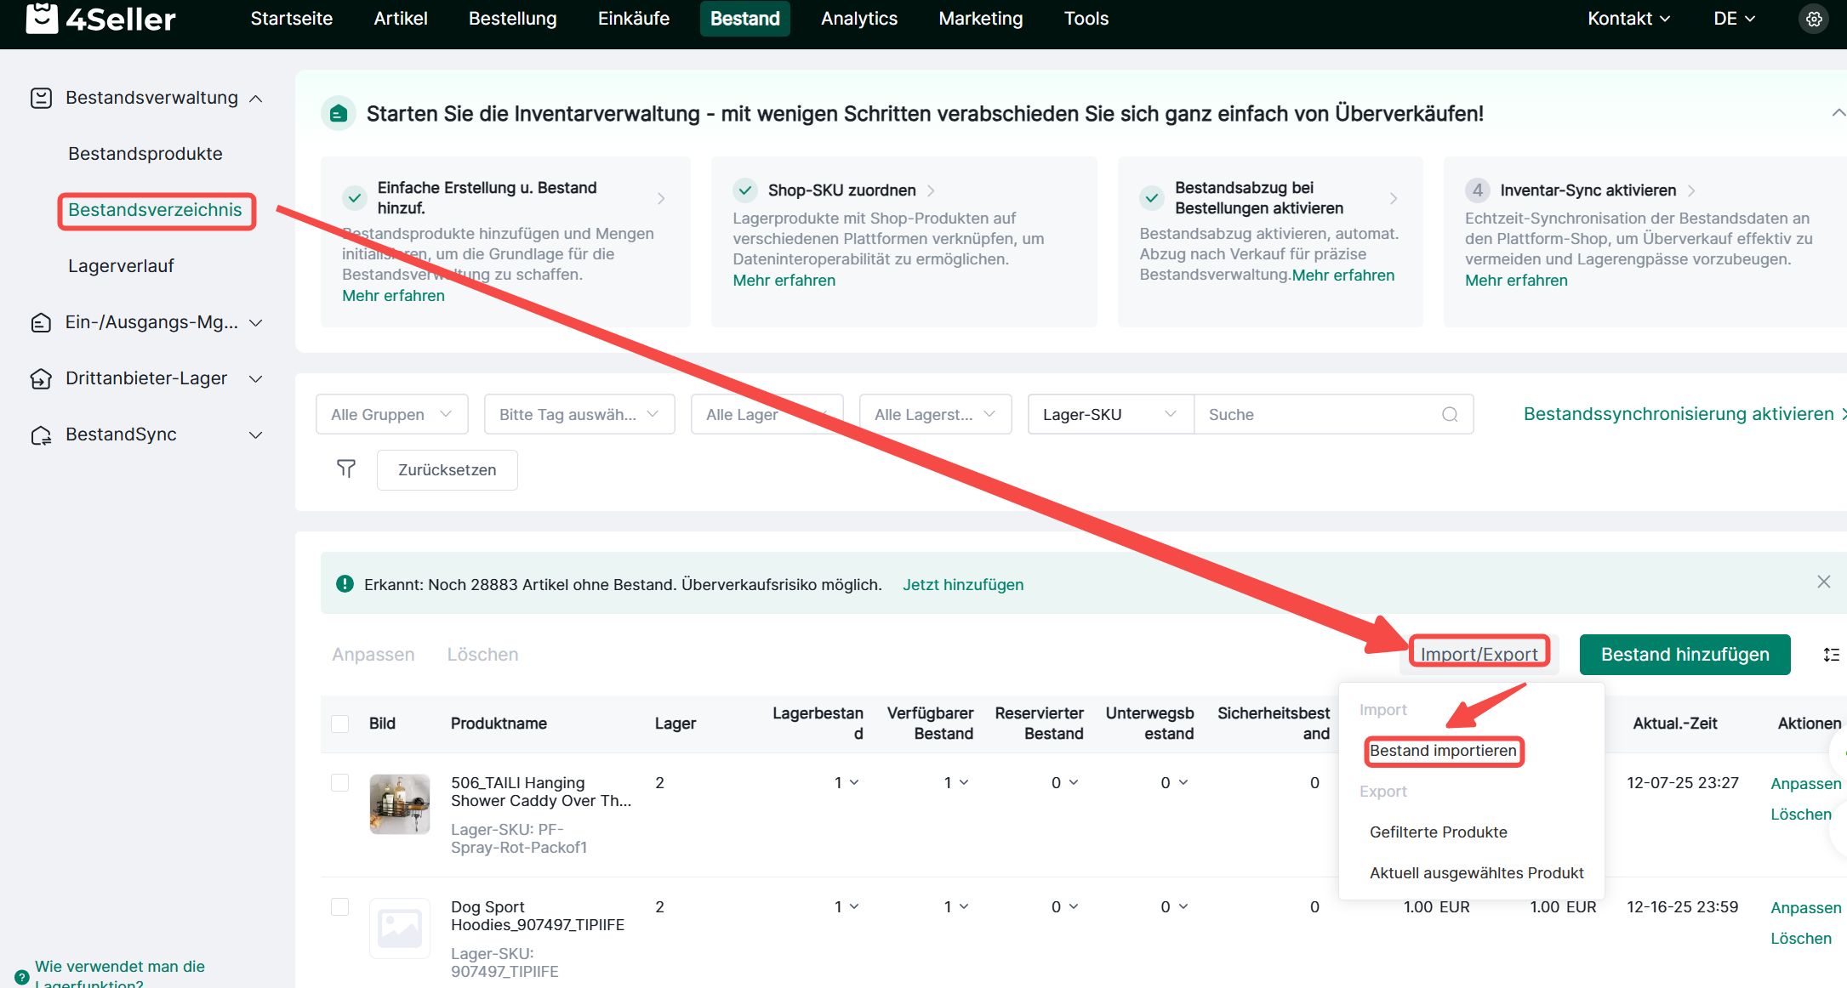Image resolution: width=1847 pixels, height=988 pixels.
Task: Click the BestandSync sidebar icon
Action: [41, 435]
